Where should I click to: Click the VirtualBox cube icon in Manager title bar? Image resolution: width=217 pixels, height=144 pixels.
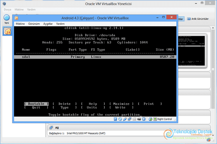pyautogui.click(x=4, y=4)
